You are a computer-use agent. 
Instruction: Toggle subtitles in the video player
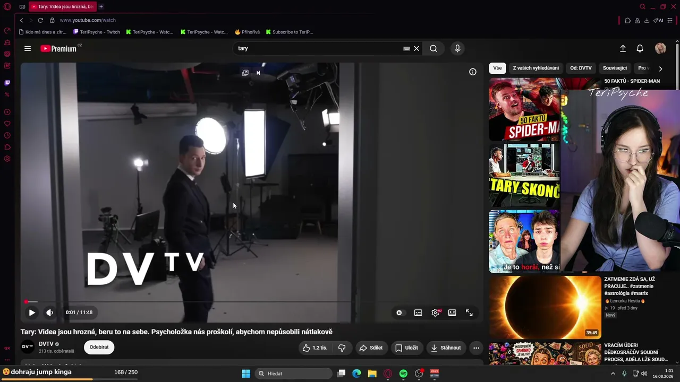[x=418, y=312]
